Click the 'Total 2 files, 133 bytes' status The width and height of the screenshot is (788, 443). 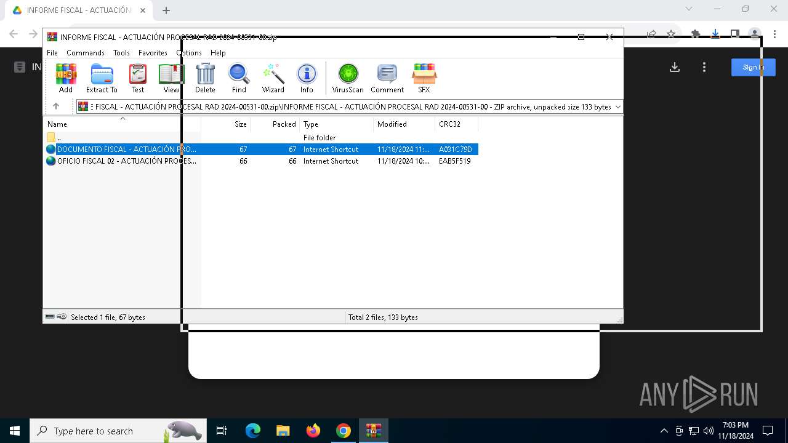(x=383, y=317)
